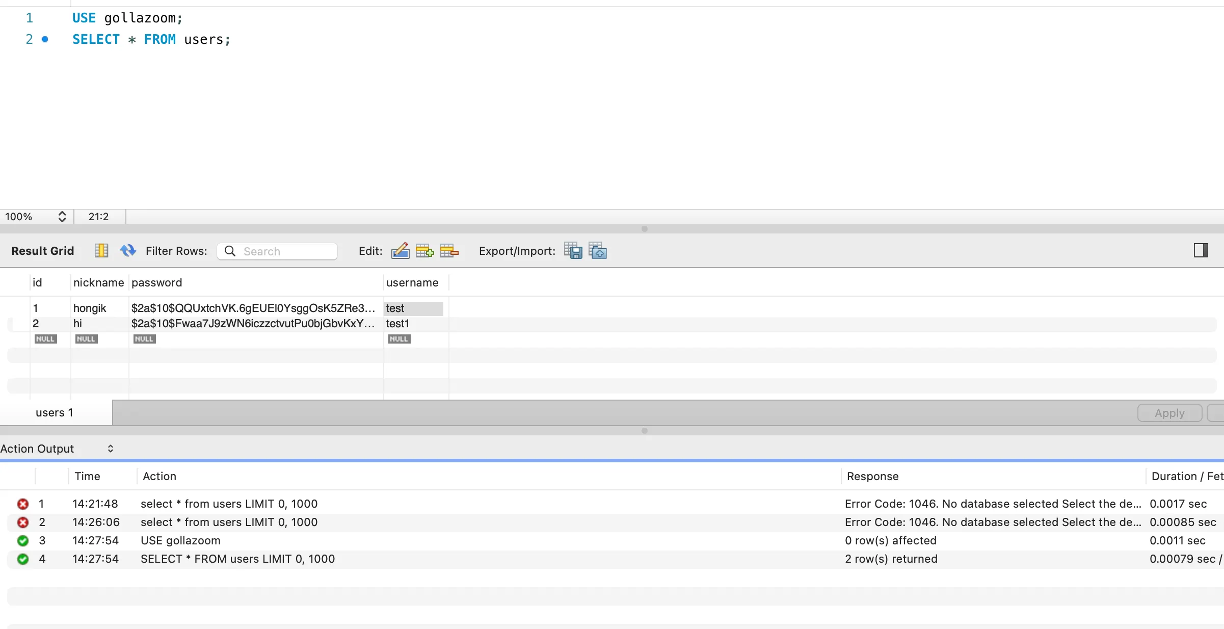
Task: Click the username column header
Action: tap(412, 283)
